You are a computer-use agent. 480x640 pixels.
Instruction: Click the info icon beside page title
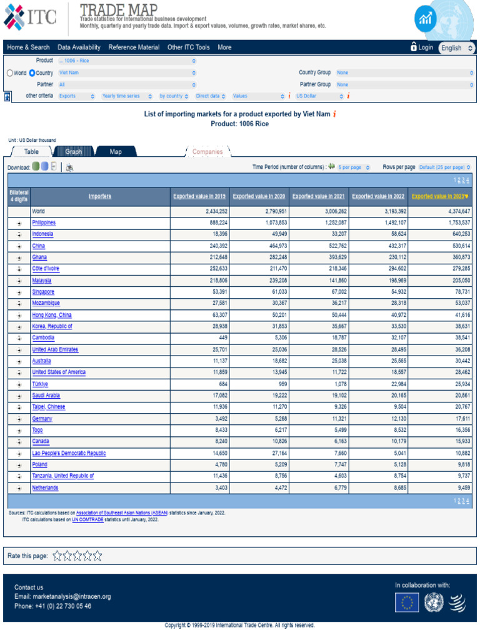point(334,114)
